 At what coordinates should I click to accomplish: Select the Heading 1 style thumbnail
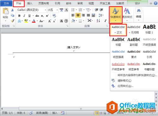click(149, 29)
